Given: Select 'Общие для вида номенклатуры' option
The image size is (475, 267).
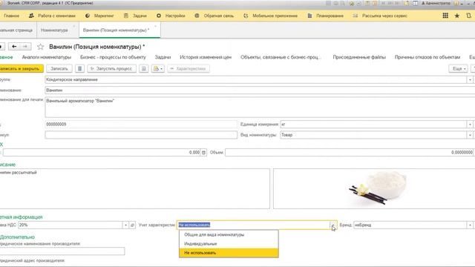Looking at the screenshot, I should click(x=229, y=234).
